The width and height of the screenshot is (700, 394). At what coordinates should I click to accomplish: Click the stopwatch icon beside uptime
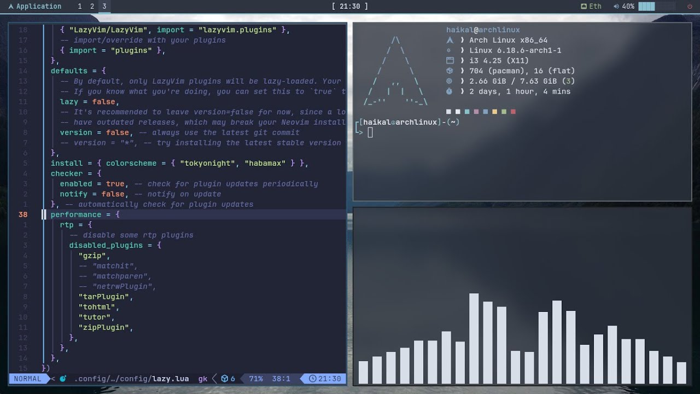[x=450, y=91]
